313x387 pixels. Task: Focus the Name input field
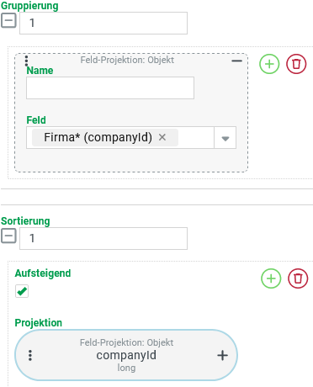(110, 88)
